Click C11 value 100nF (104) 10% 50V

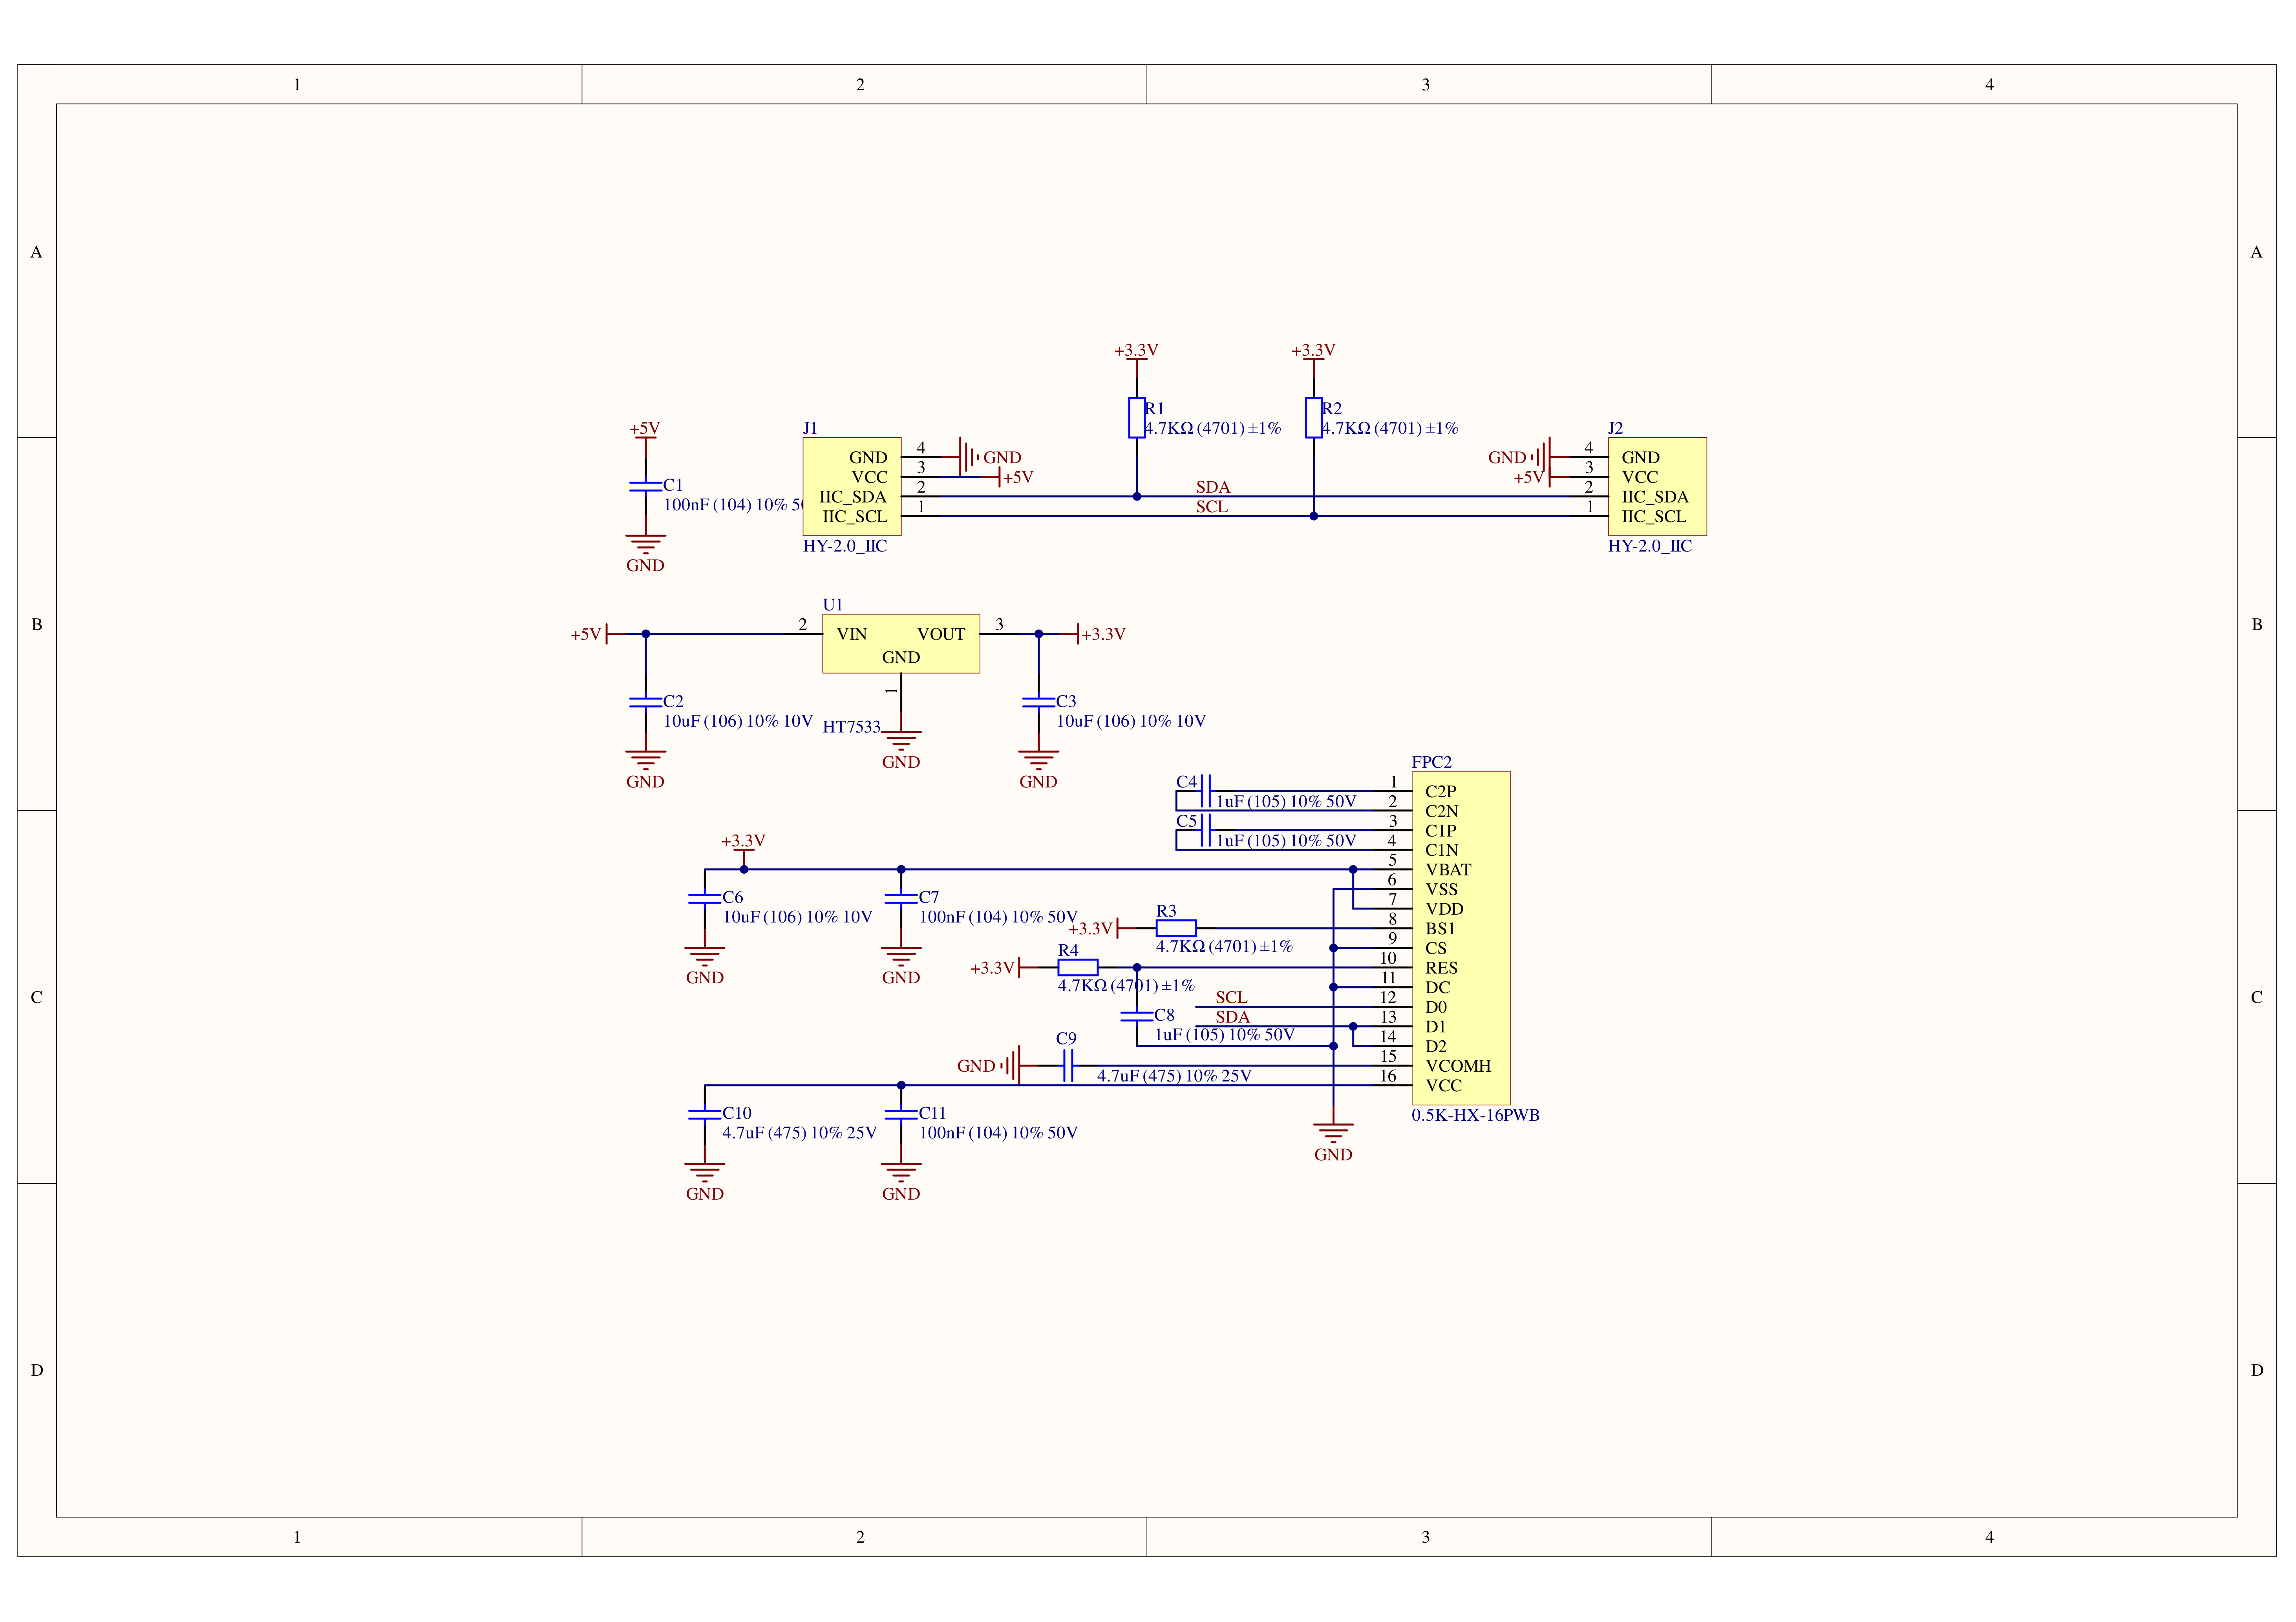point(998,1133)
